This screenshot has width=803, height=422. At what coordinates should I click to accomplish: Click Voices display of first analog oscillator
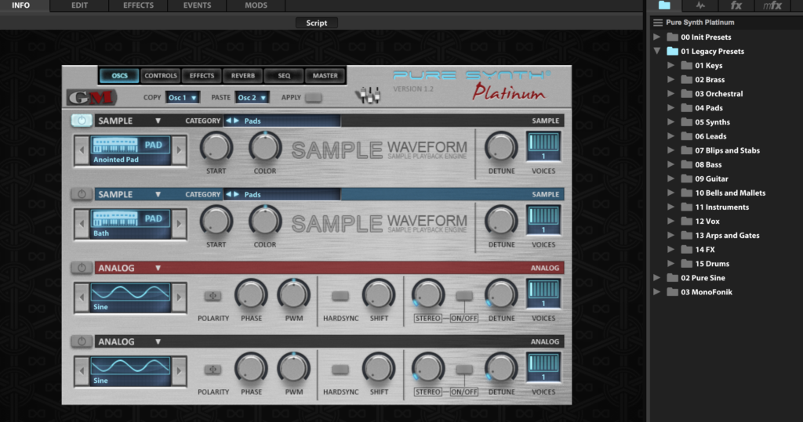[543, 294]
